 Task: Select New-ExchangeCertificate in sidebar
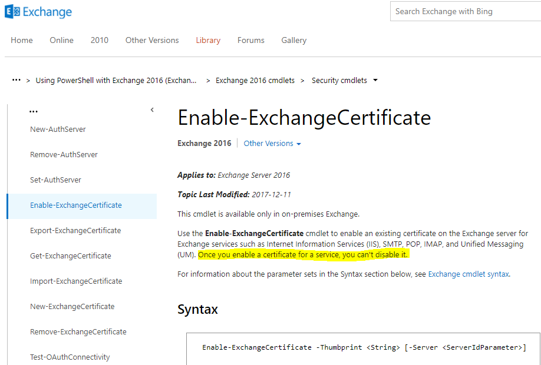[72, 306]
